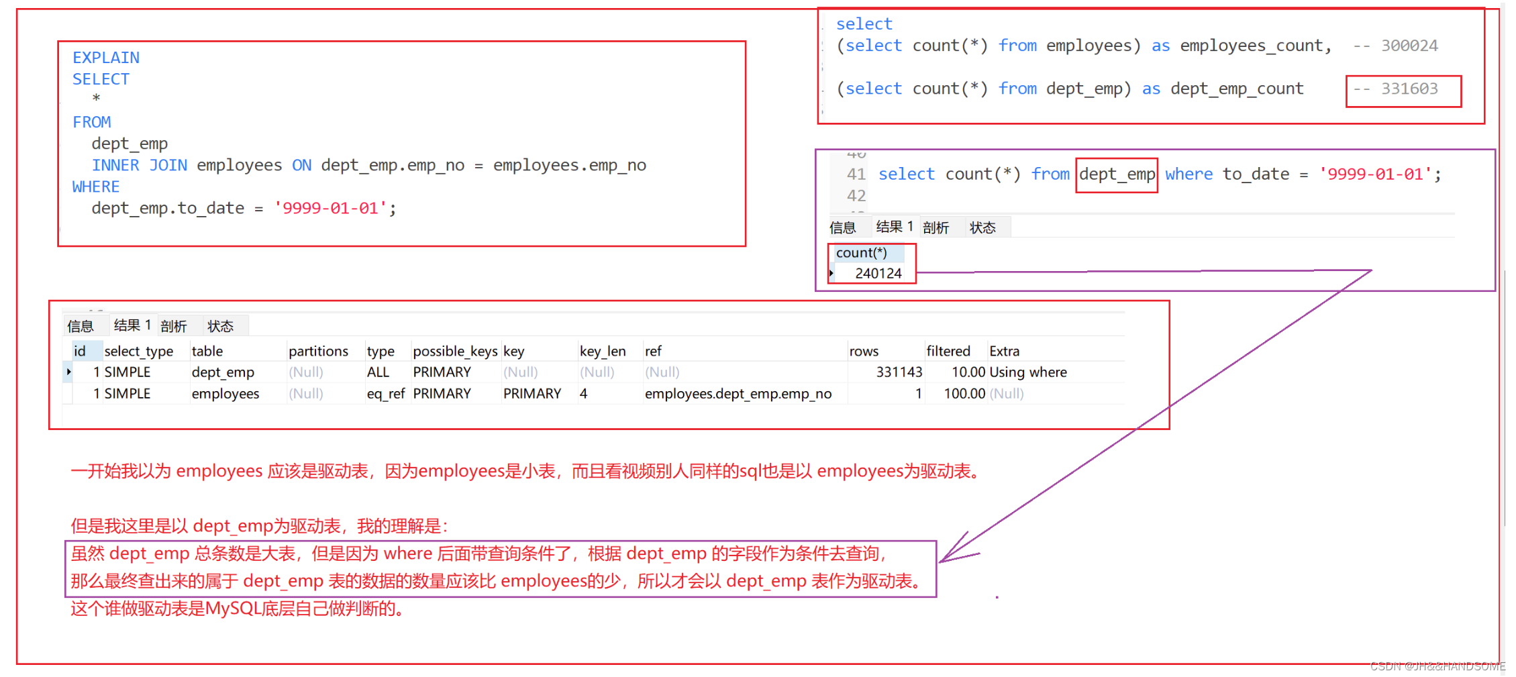Click to_date in the line 41 query

click(1256, 174)
